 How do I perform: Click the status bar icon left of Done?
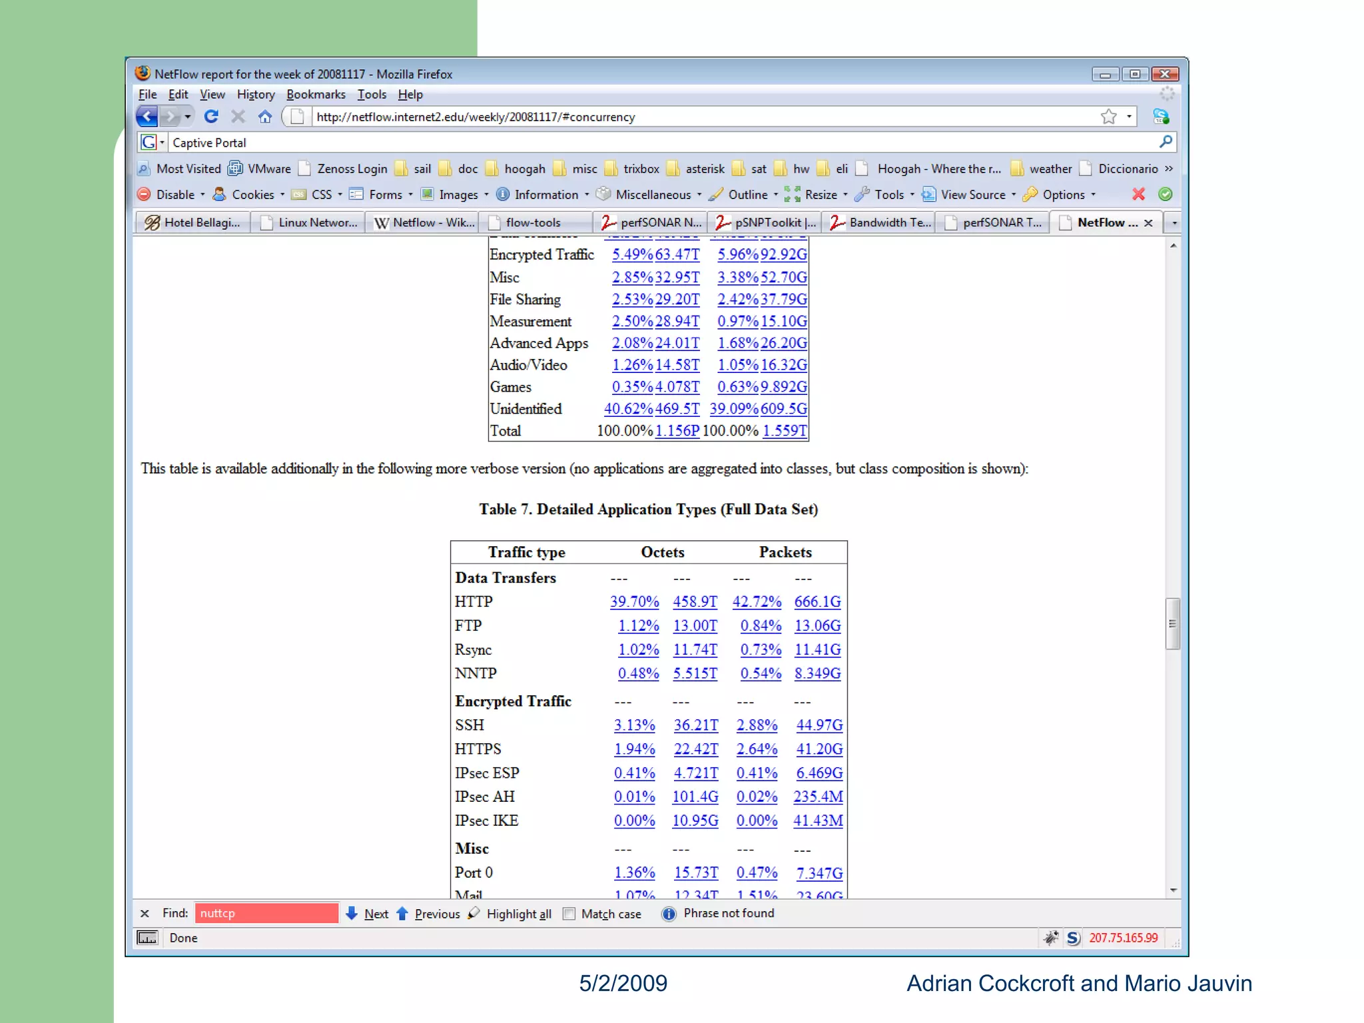click(x=147, y=938)
